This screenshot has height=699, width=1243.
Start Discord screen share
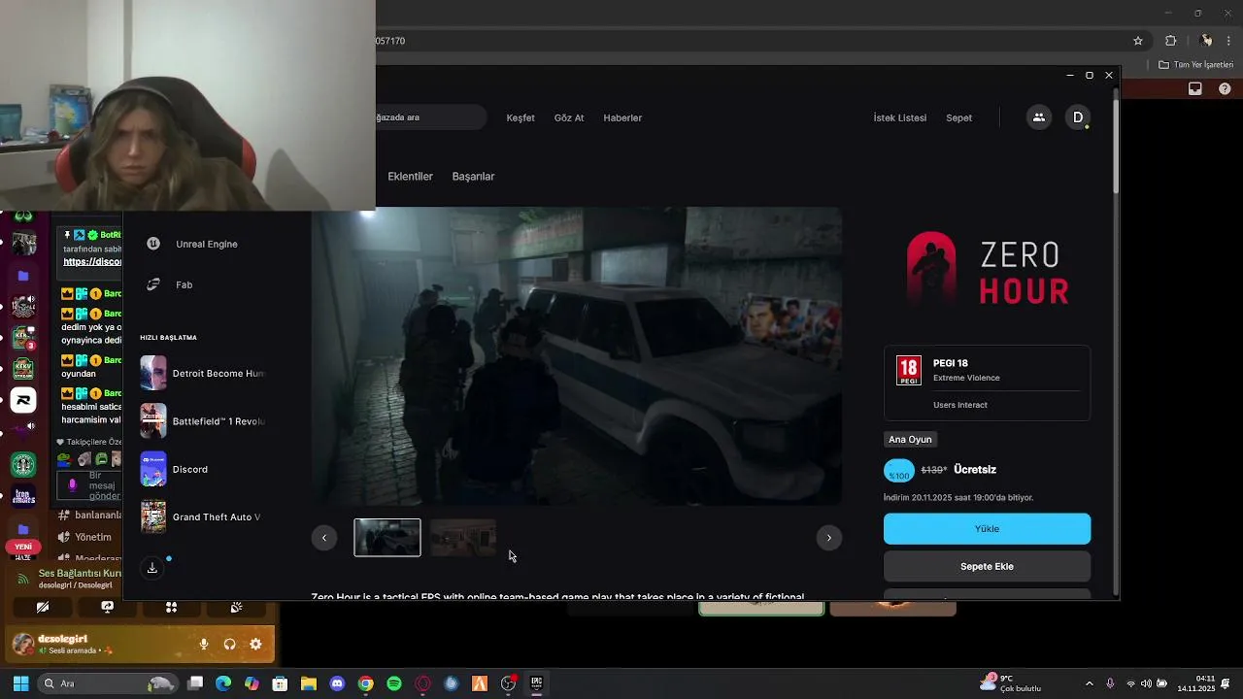click(x=107, y=607)
